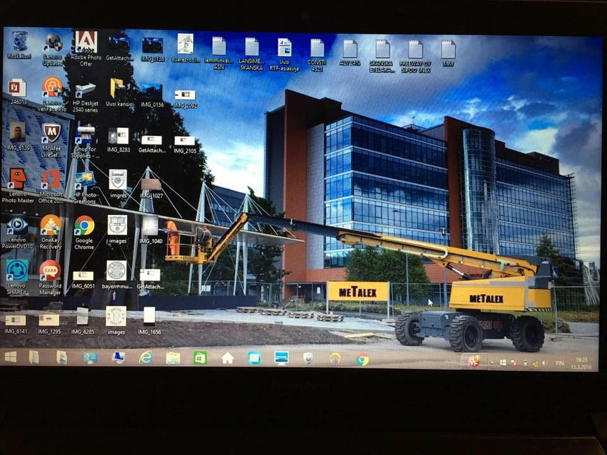Open Microsoft Office shortcut
607x455 pixels.
click(51, 186)
